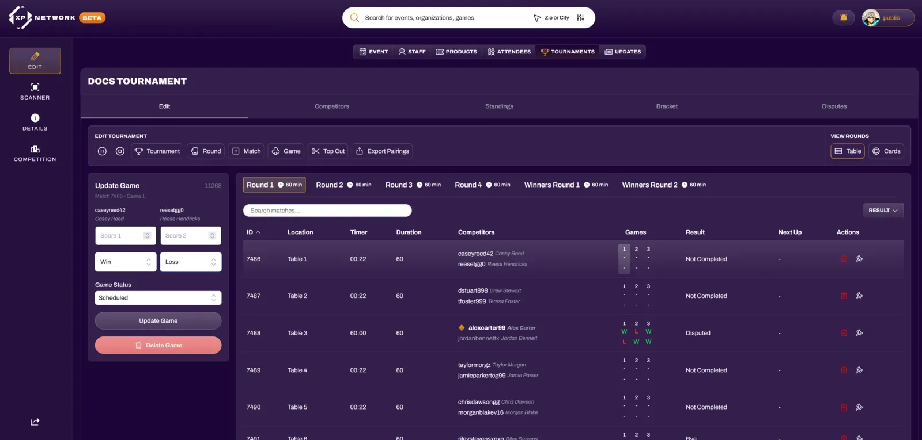Delete match 7487 with trash icon
This screenshot has width=922, height=440.
point(844,296)
